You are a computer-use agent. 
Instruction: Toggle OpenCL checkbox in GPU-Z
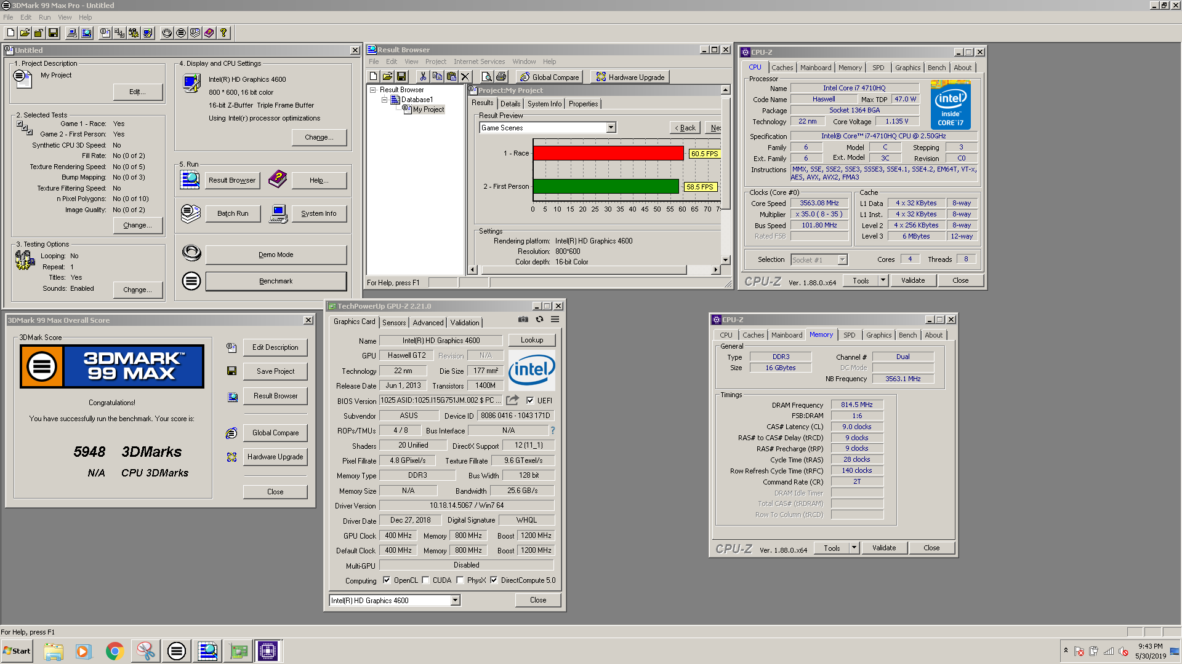click(x=386, y=580)
